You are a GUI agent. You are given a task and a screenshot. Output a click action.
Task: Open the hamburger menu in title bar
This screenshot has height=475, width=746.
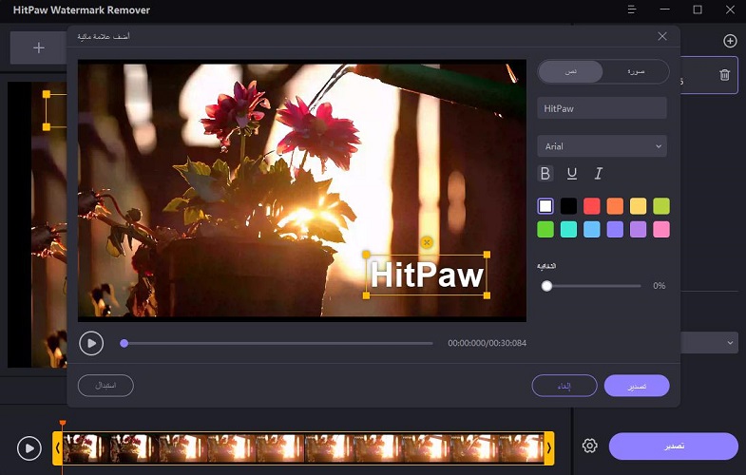[631, 9]
